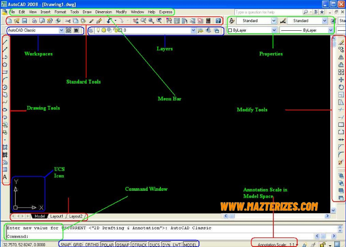Click the Cut scissors icon

(68, 21)
